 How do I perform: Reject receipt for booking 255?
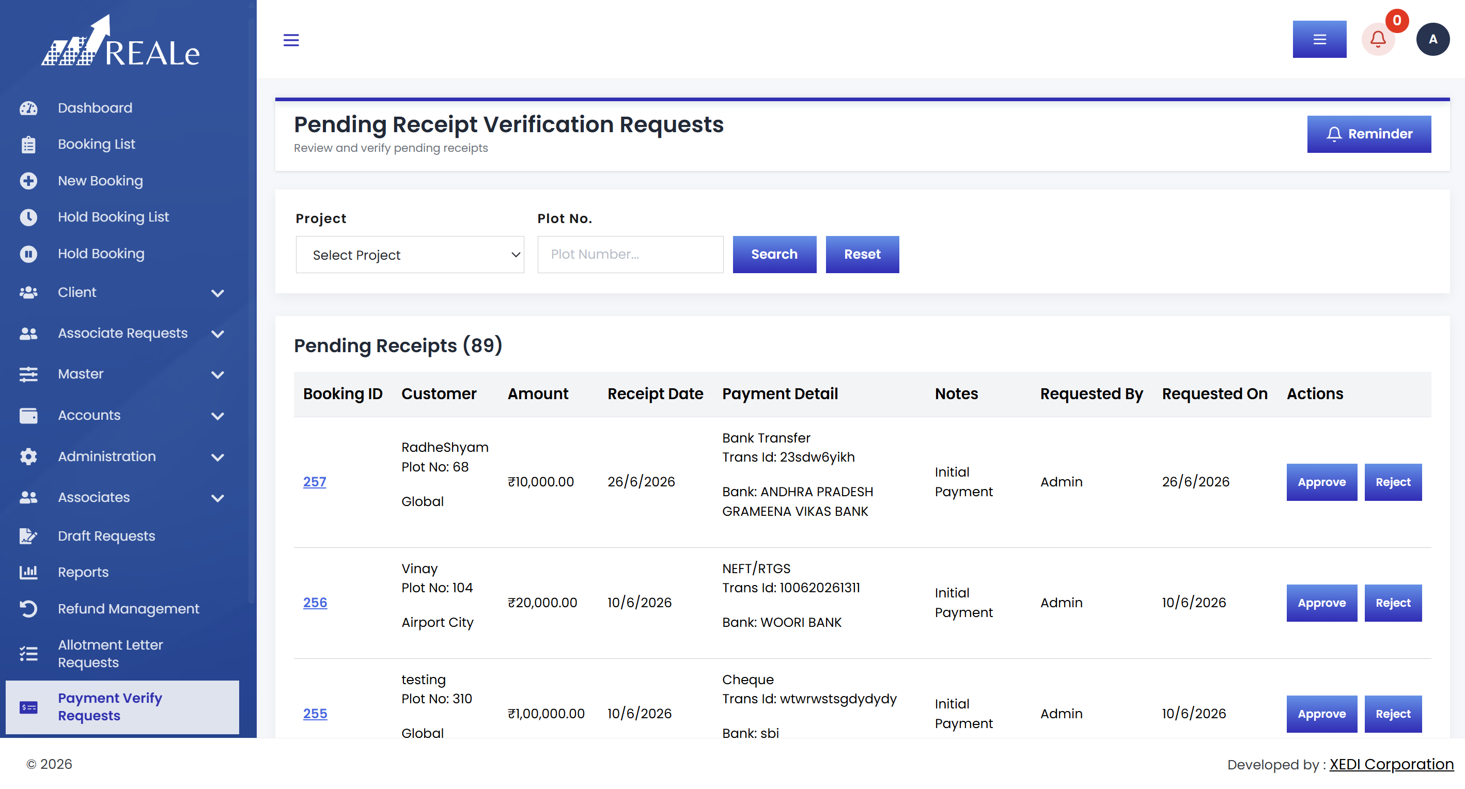click(1393, 714)
